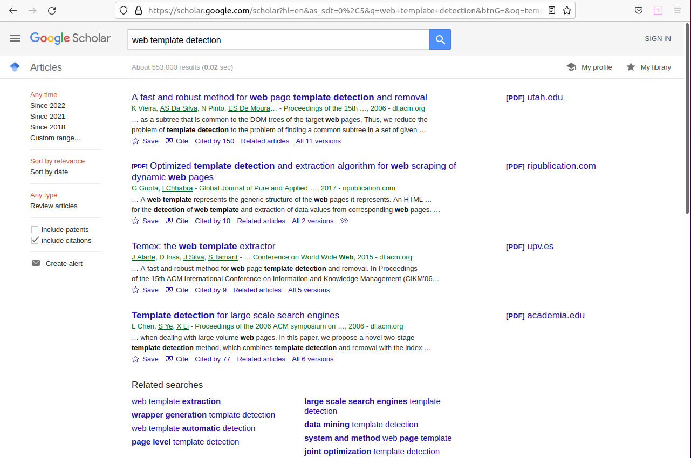Open utah.edu PDF link
Image resolution: width=691 pixels, height=458 pixels.
coord(534,98)
